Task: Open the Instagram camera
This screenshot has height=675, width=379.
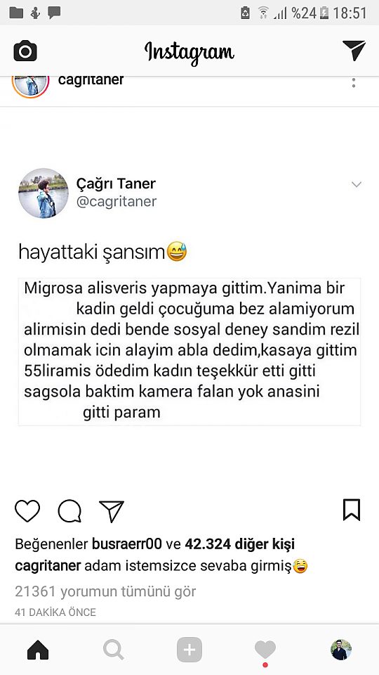Action: pyautogui.click(x=25, y=51)
